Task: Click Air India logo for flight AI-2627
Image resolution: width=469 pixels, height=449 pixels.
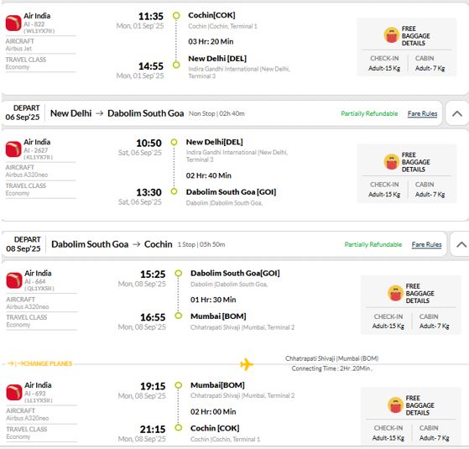Action: tap(13, 149)
